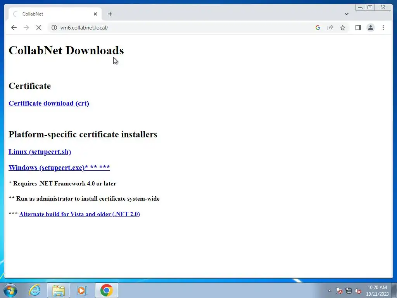Open the Chrome side panel
Screen dimensions: 397x298
[358, 28]
